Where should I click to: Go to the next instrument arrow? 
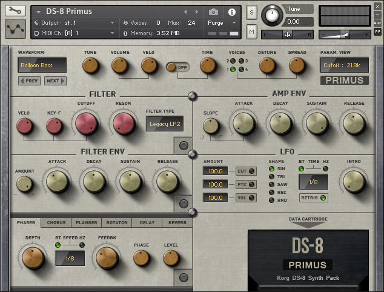pos(197,12)
